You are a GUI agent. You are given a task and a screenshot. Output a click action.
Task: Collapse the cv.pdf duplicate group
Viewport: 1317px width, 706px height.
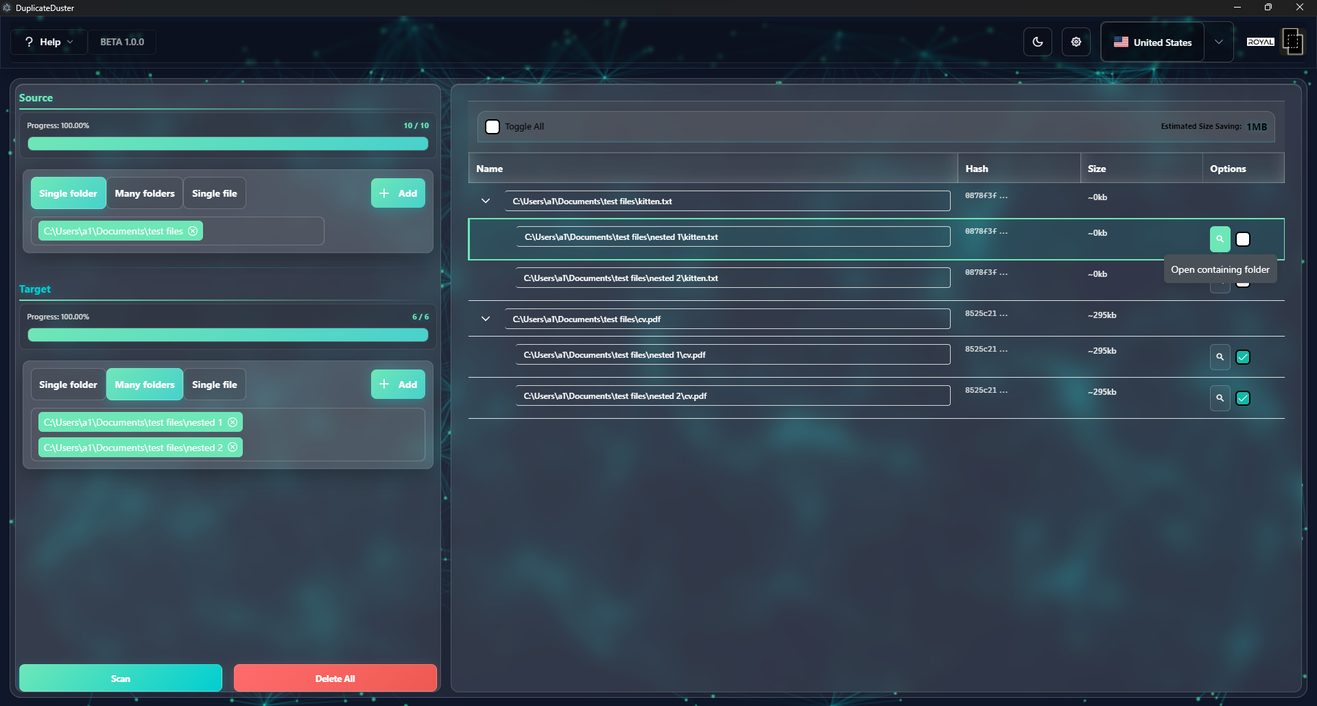[486, 318]
